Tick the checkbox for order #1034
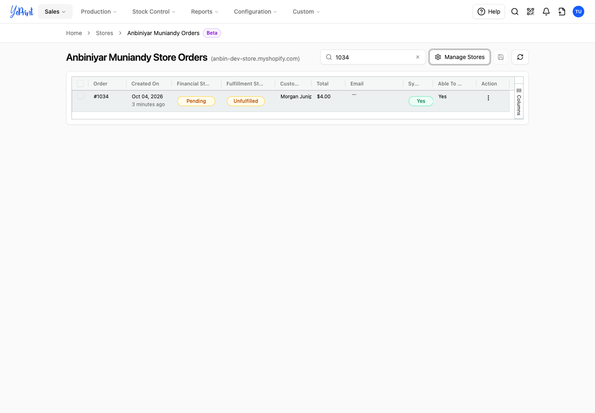The height and width of the screenshot is (413, 595). coord(81,96)
